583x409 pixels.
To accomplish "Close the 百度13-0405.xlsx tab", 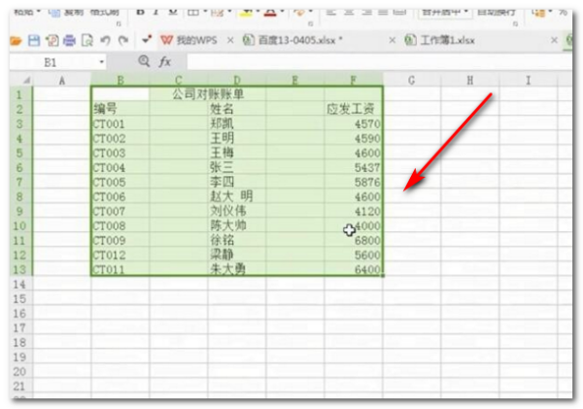I will tap(392, 40).
